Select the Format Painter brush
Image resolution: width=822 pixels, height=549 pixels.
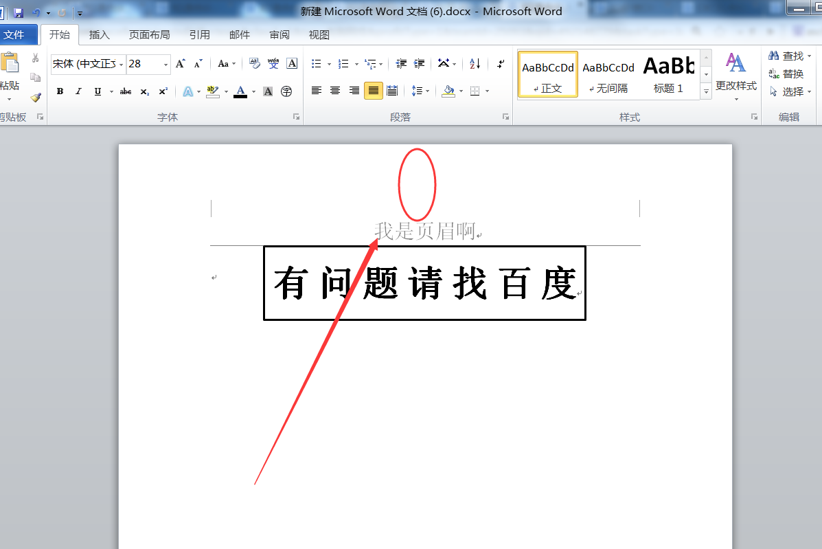(x=35, y=98)
